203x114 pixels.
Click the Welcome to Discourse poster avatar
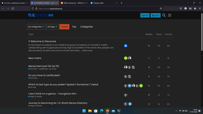click(126, 46)
